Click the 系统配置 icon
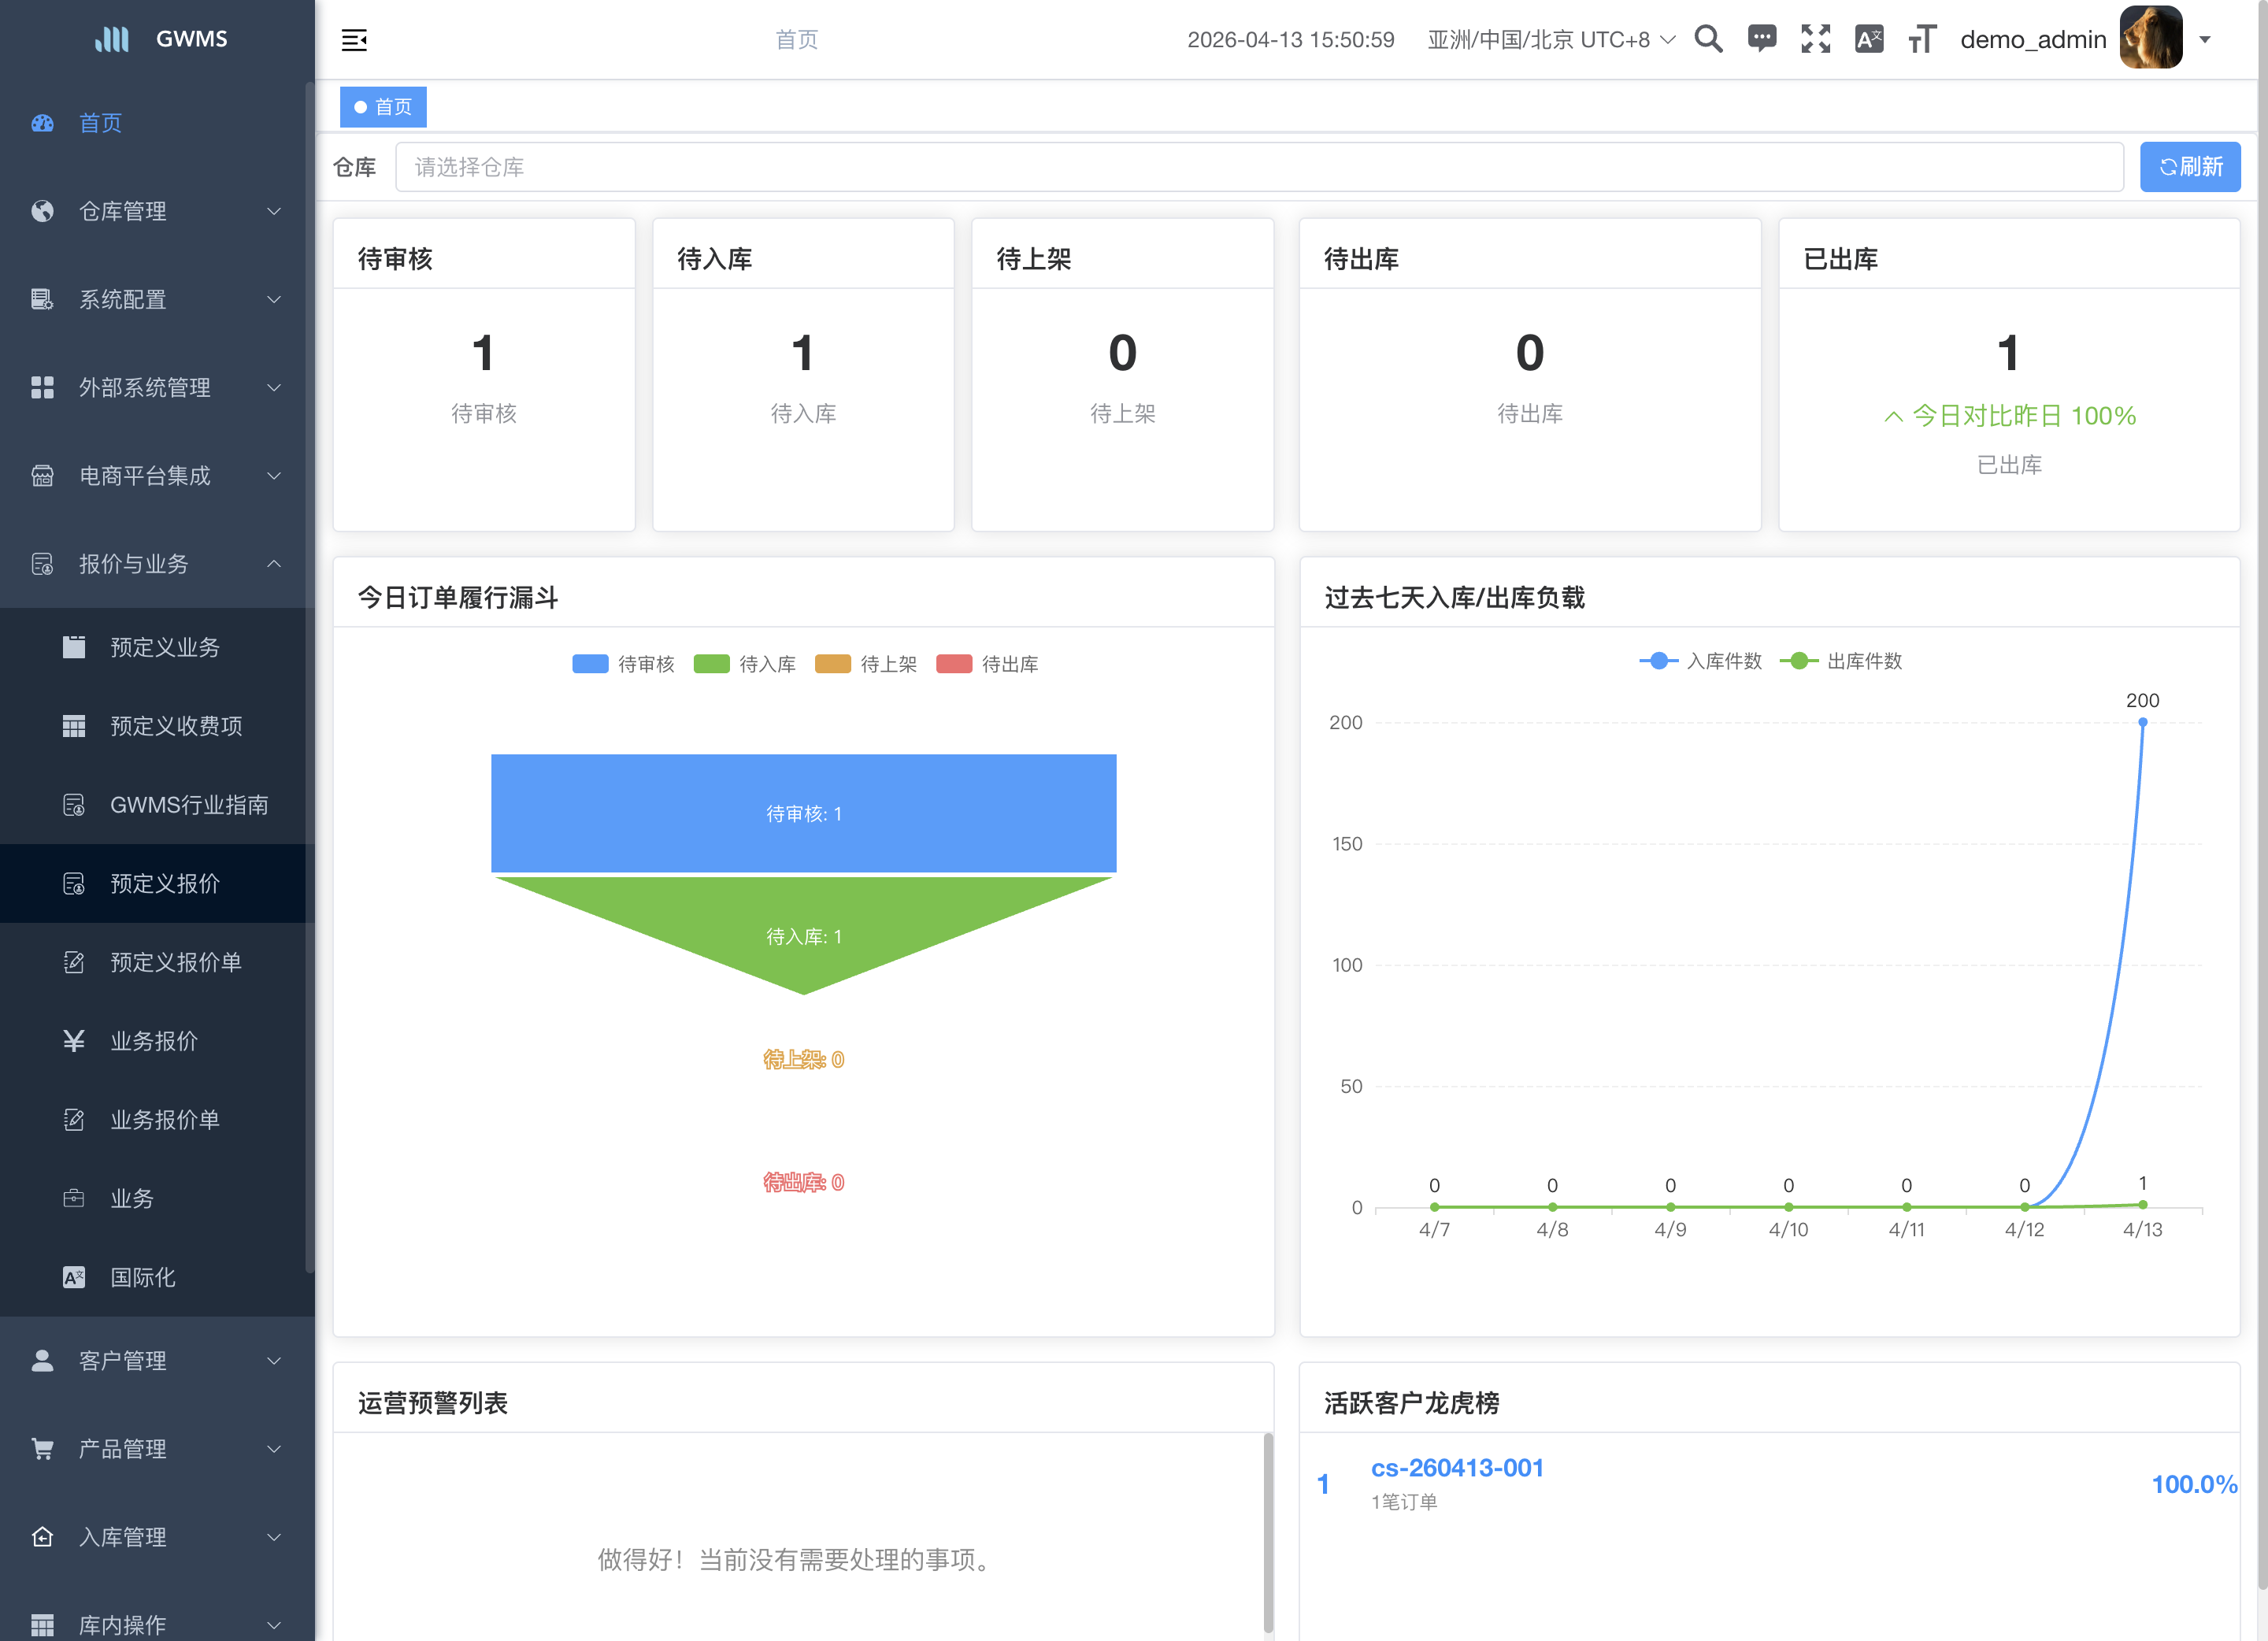The height and width of the screenshot is (1641, 2268). coord(42,299)
